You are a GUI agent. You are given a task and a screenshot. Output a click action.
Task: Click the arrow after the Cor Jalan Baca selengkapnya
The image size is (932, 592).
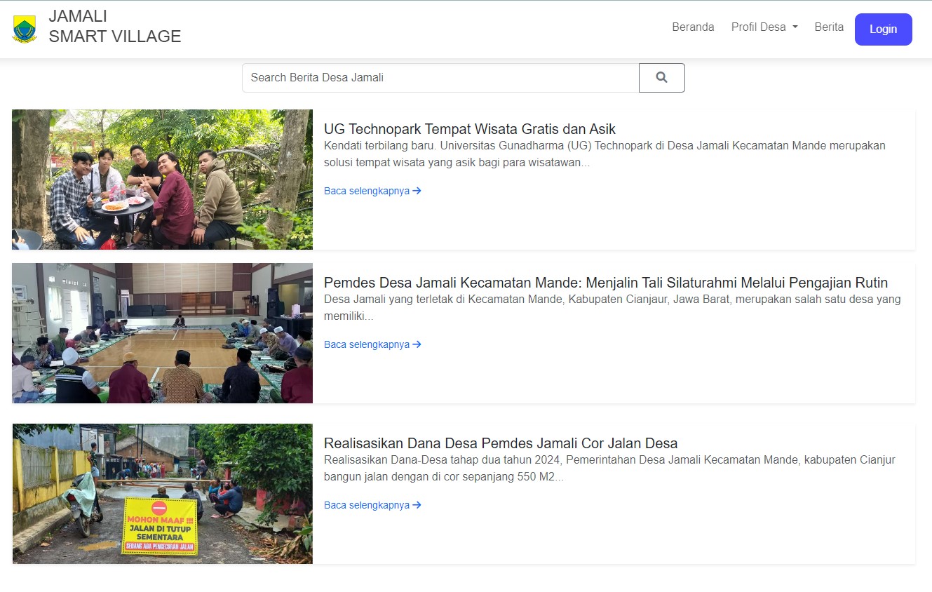(417, 505)
